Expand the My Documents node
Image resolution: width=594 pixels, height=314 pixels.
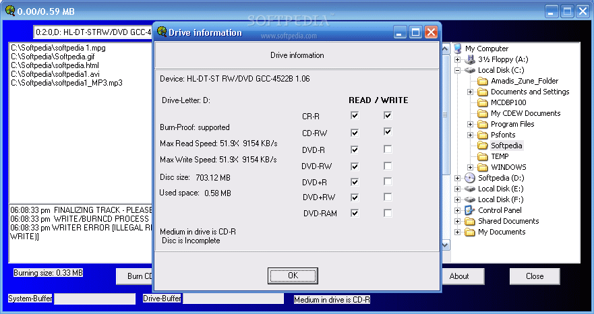(458, 232)
